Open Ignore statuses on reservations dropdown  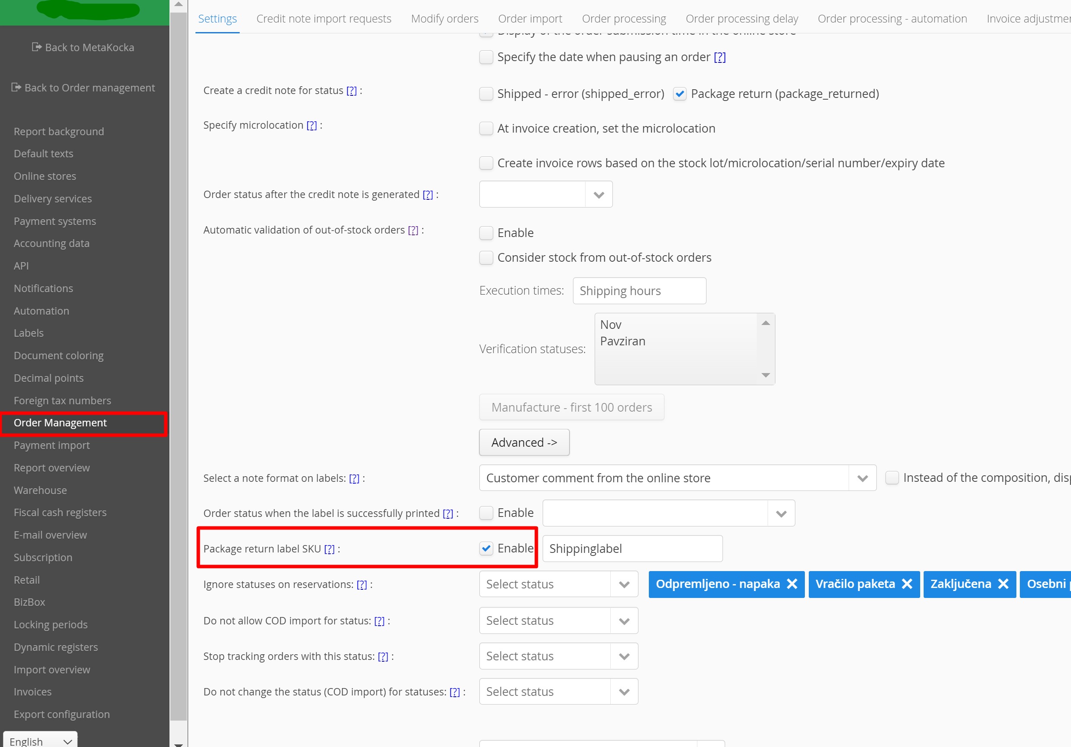[624, 584]
